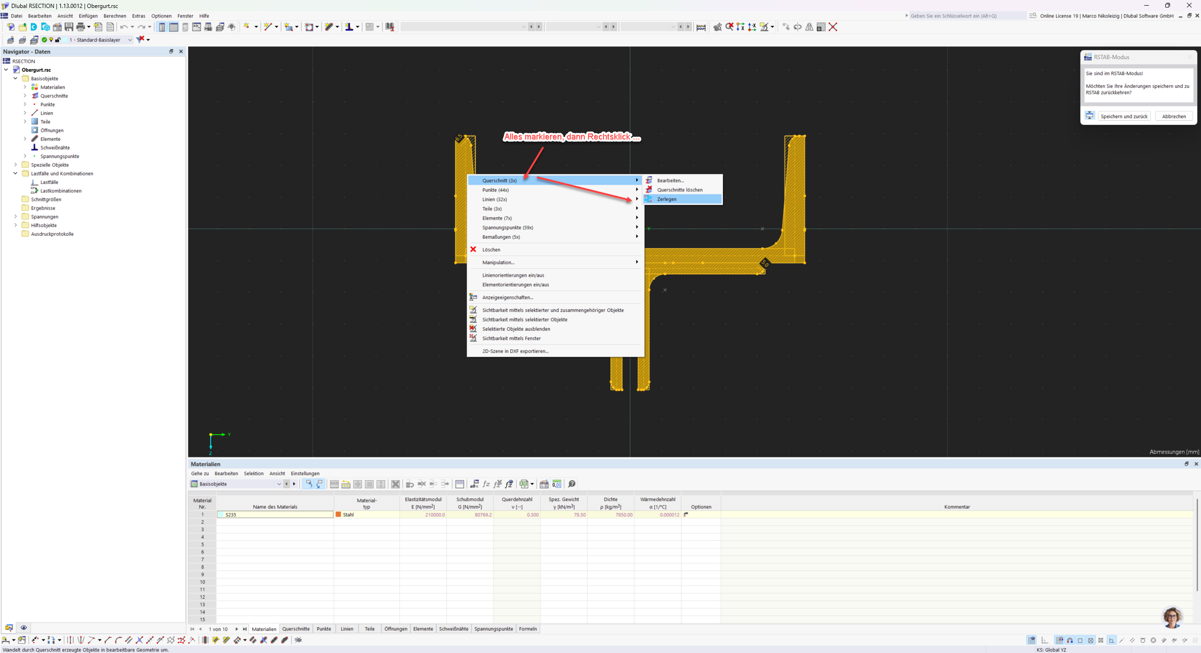The image size is (1201, 653).
Task: Click the red X delete toolbar icon
Action: coord(833,27)
